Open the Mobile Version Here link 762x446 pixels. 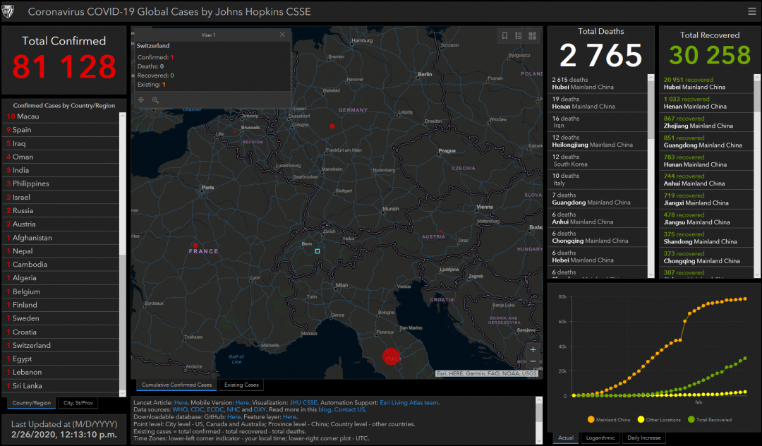coord(242,403)
